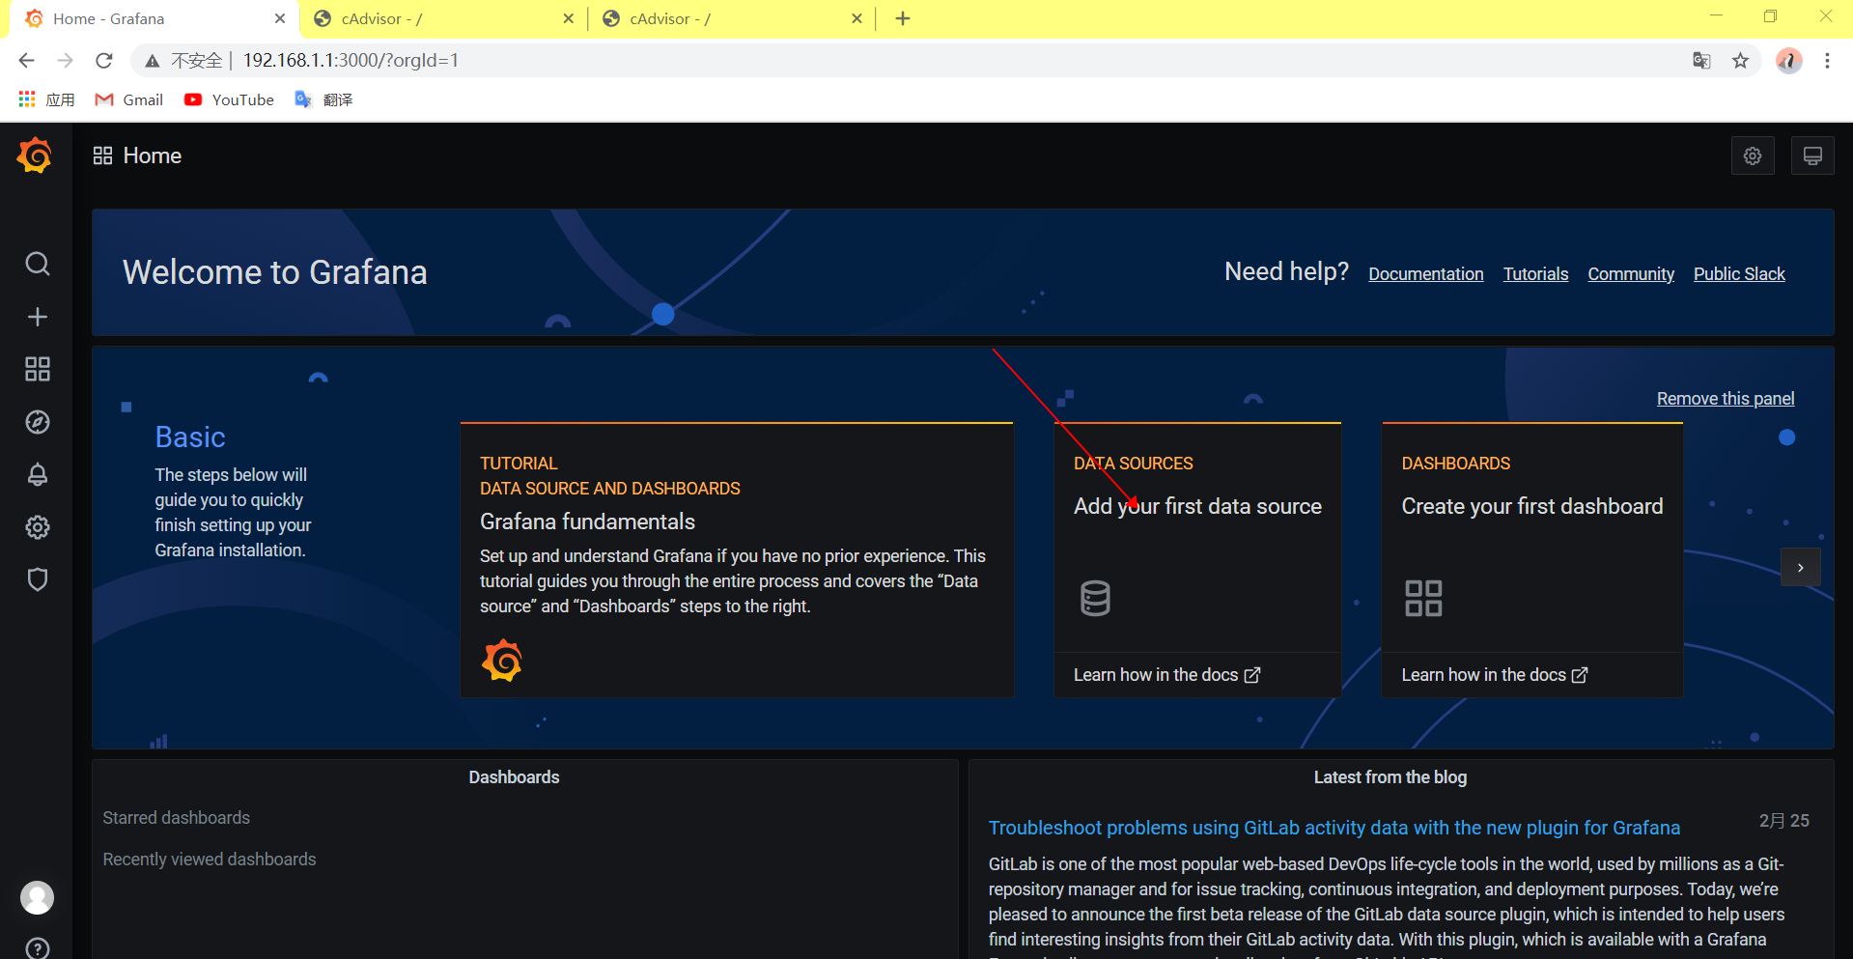Open the Tutorials link
This screenshot has height=959, width=1853.
point(1535,274)
